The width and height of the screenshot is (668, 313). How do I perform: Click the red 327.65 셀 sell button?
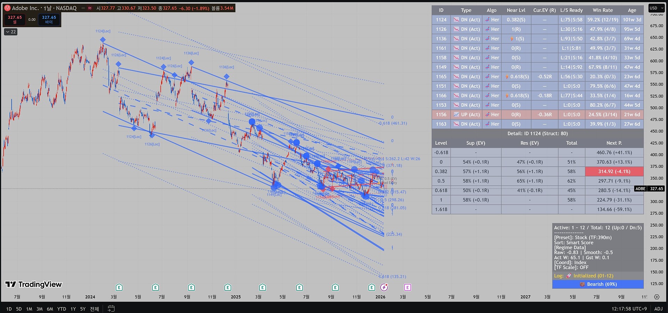click(15, 19)
